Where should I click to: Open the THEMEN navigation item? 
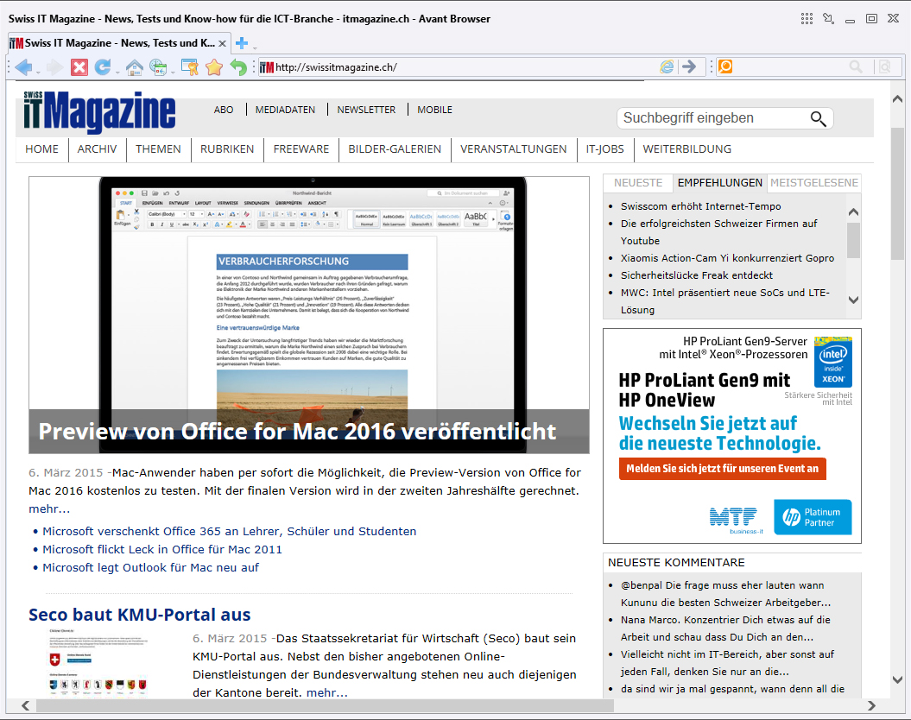pos(158,149)
